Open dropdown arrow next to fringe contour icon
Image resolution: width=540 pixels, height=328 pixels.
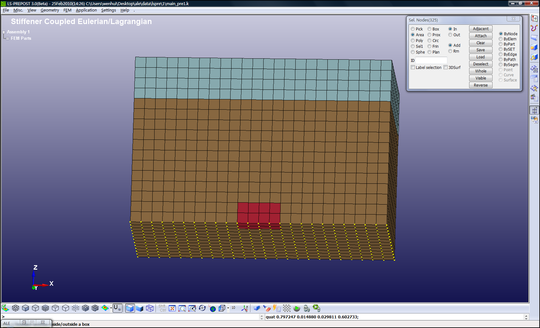coord(111,308)
